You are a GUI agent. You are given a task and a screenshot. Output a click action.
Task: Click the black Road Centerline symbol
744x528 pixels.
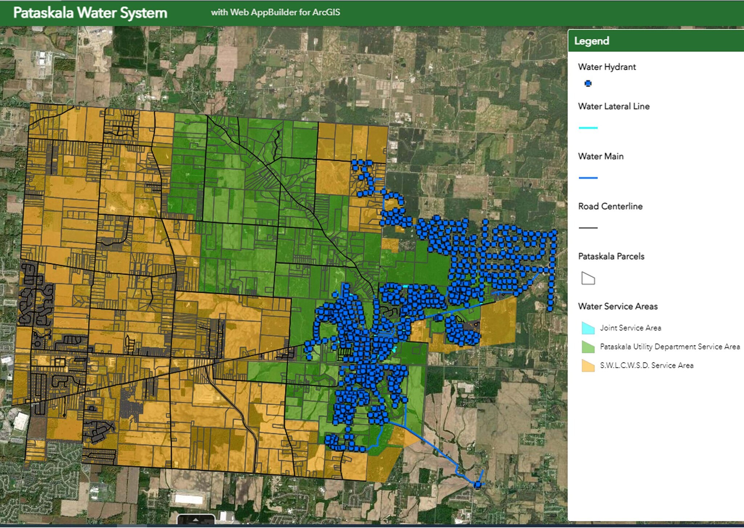[588, 228]
